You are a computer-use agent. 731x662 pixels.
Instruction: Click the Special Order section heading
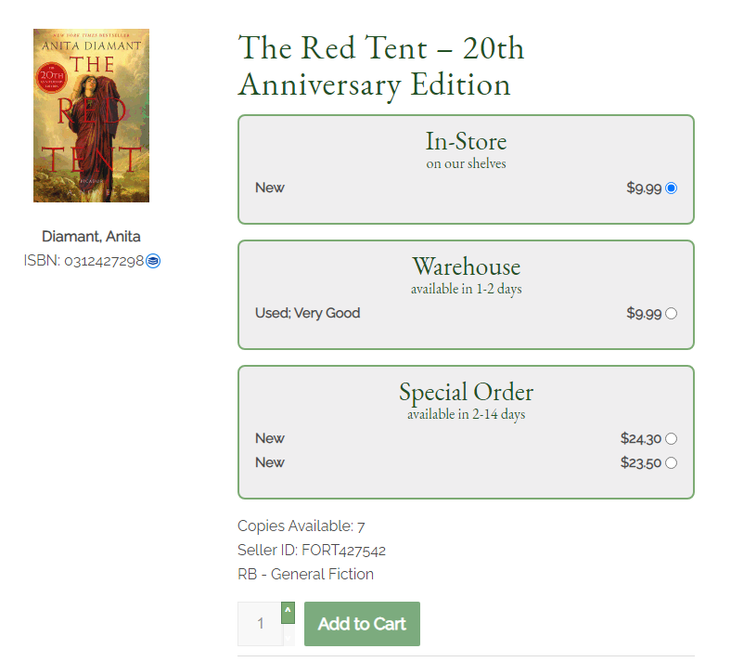pyautogui.click(x=467, y=392)
